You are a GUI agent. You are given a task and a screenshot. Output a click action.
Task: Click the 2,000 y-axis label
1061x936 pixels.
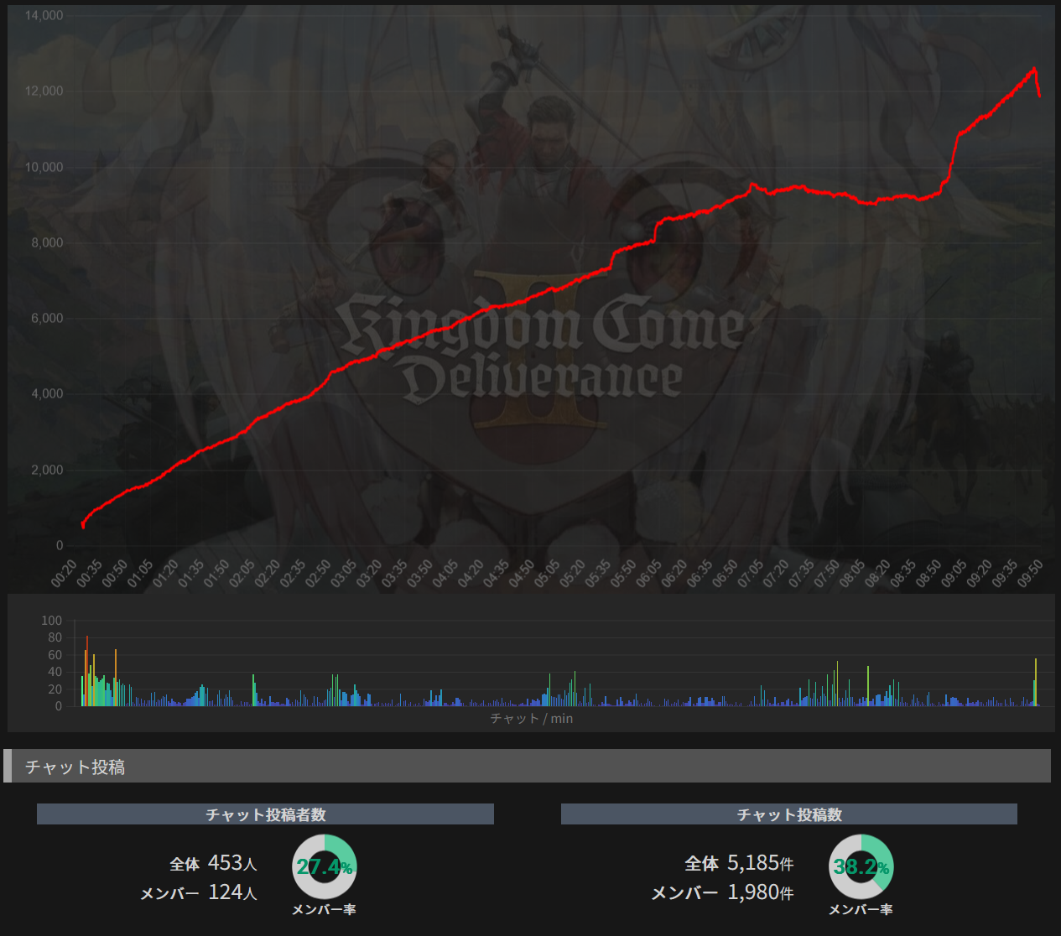[47, 470]
